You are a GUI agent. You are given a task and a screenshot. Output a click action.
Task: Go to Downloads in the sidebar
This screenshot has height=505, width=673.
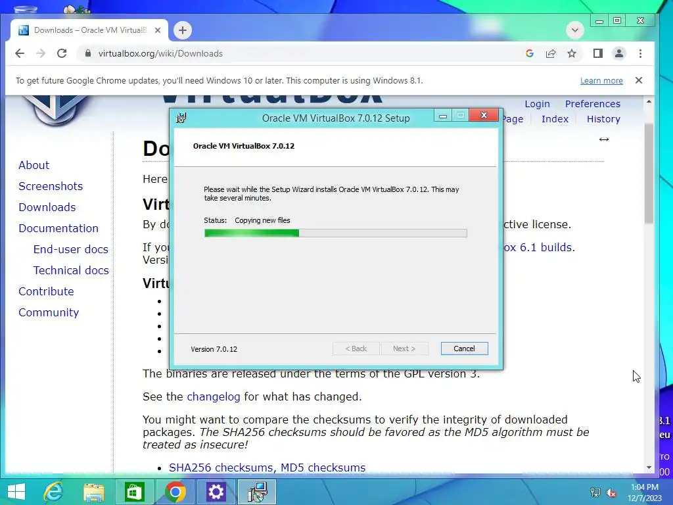47,207
